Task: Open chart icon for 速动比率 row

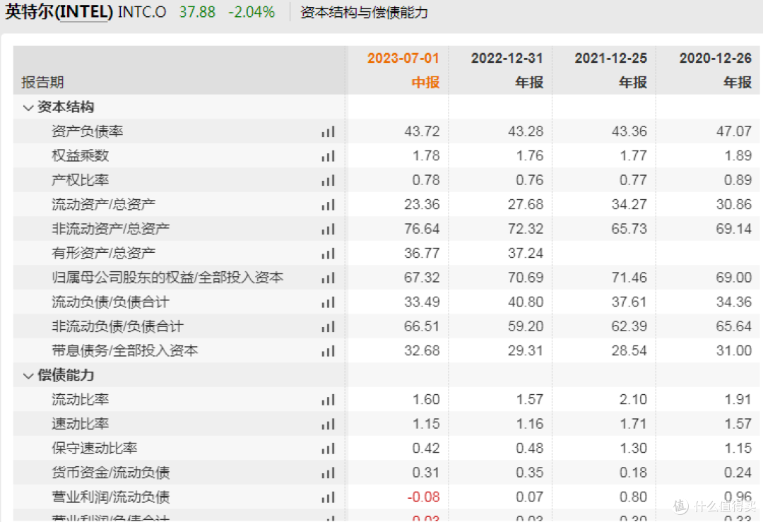Action: click(x=328, y=425)
